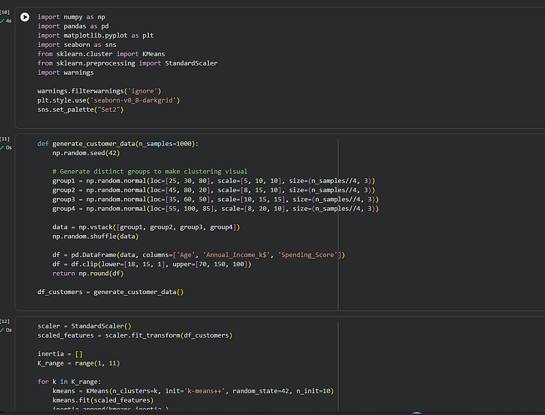Click the green checkmark beside cell 10
Screen dimensions: 545x415
click(2, 21)
